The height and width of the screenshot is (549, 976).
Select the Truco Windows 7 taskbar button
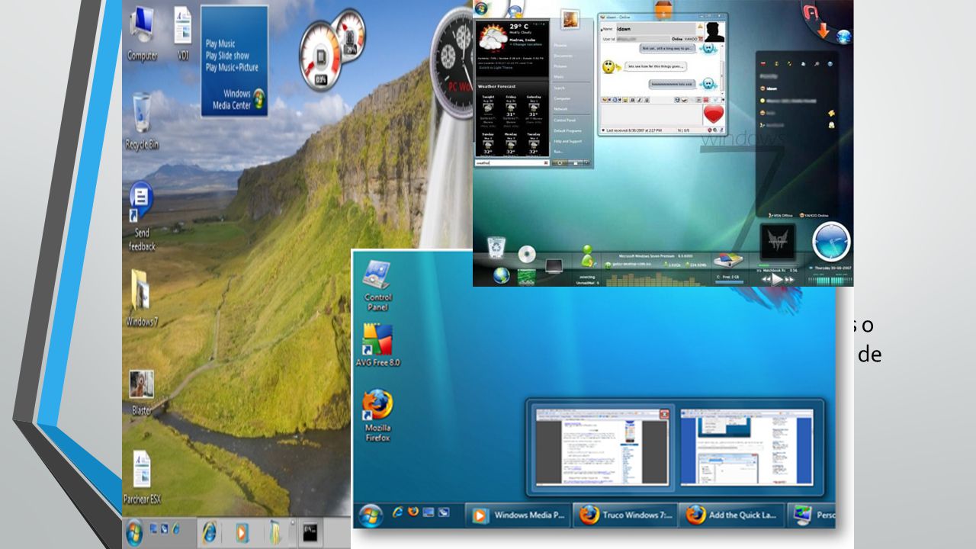click(625, 515)
